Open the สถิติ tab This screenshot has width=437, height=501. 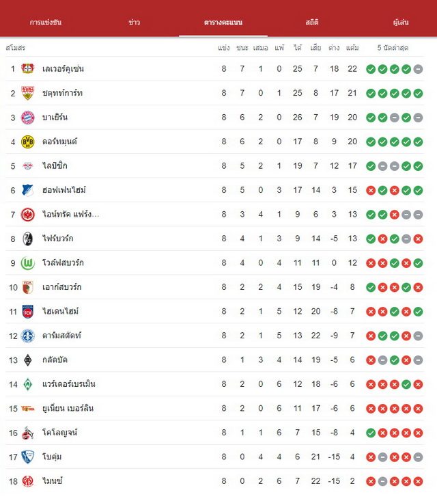312,23
